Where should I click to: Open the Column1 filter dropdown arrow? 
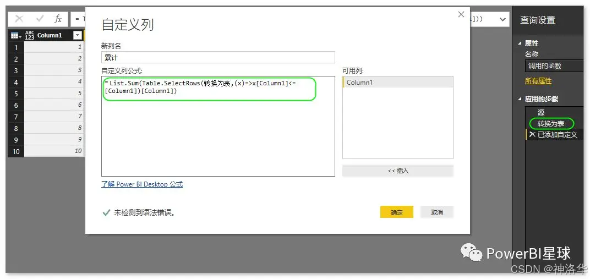(x=78, y=35)
